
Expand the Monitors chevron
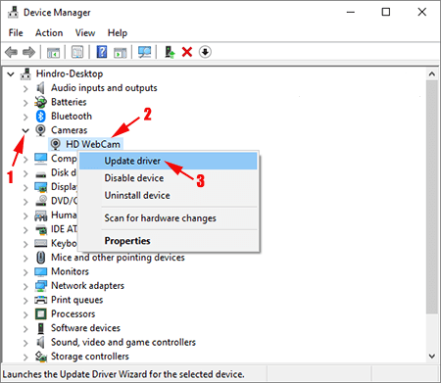25,272
